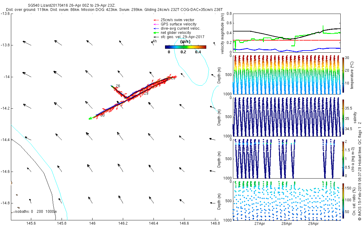
Task: Click the salinity colorbar
Action: (343, 117)
